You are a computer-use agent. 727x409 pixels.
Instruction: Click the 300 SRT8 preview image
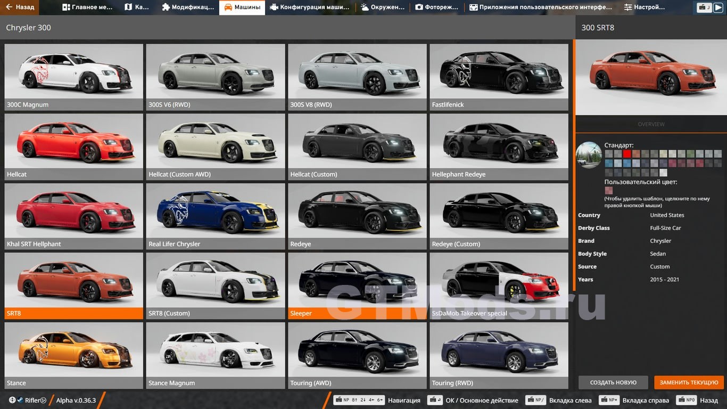tap(651, 77)
